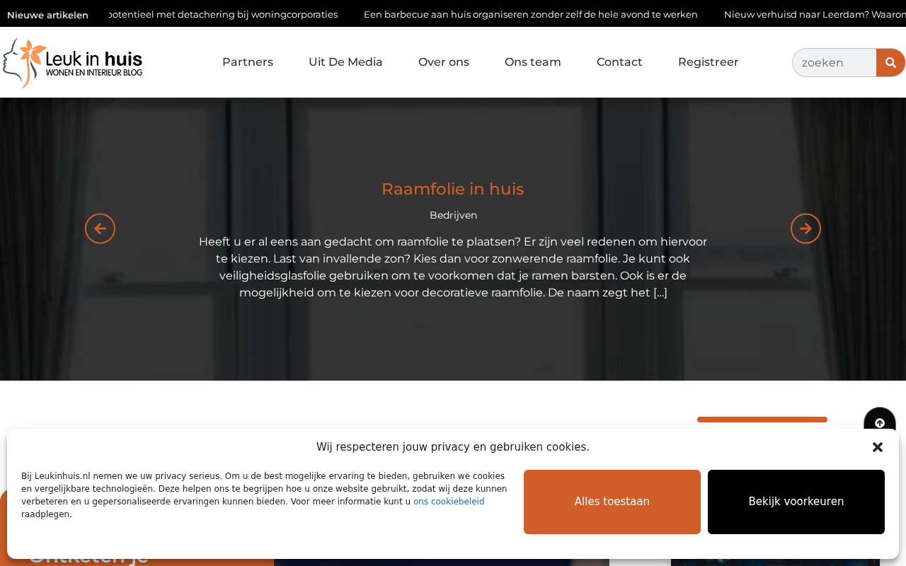Open Uit De Media menu item
The width and height of the screenshot is (906, 566).
(x=345, y=62)
